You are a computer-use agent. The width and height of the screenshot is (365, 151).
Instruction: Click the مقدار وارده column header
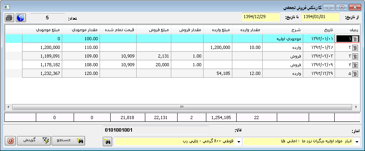click(247, 30)
